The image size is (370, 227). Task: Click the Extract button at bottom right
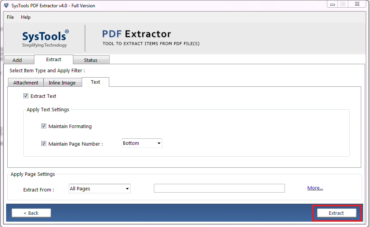click(336, 213)
